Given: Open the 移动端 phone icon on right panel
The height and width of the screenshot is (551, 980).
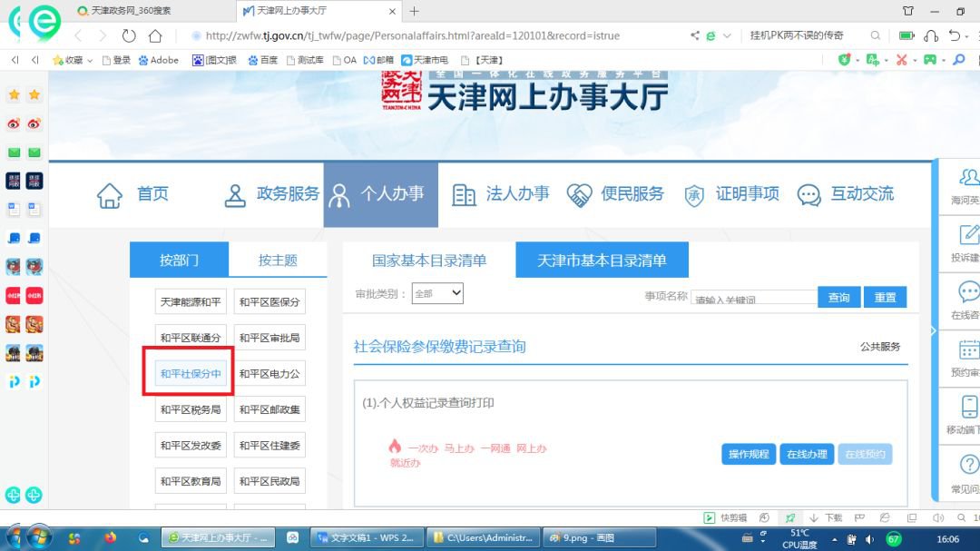Looking at the screenshot, I should 969,407.
